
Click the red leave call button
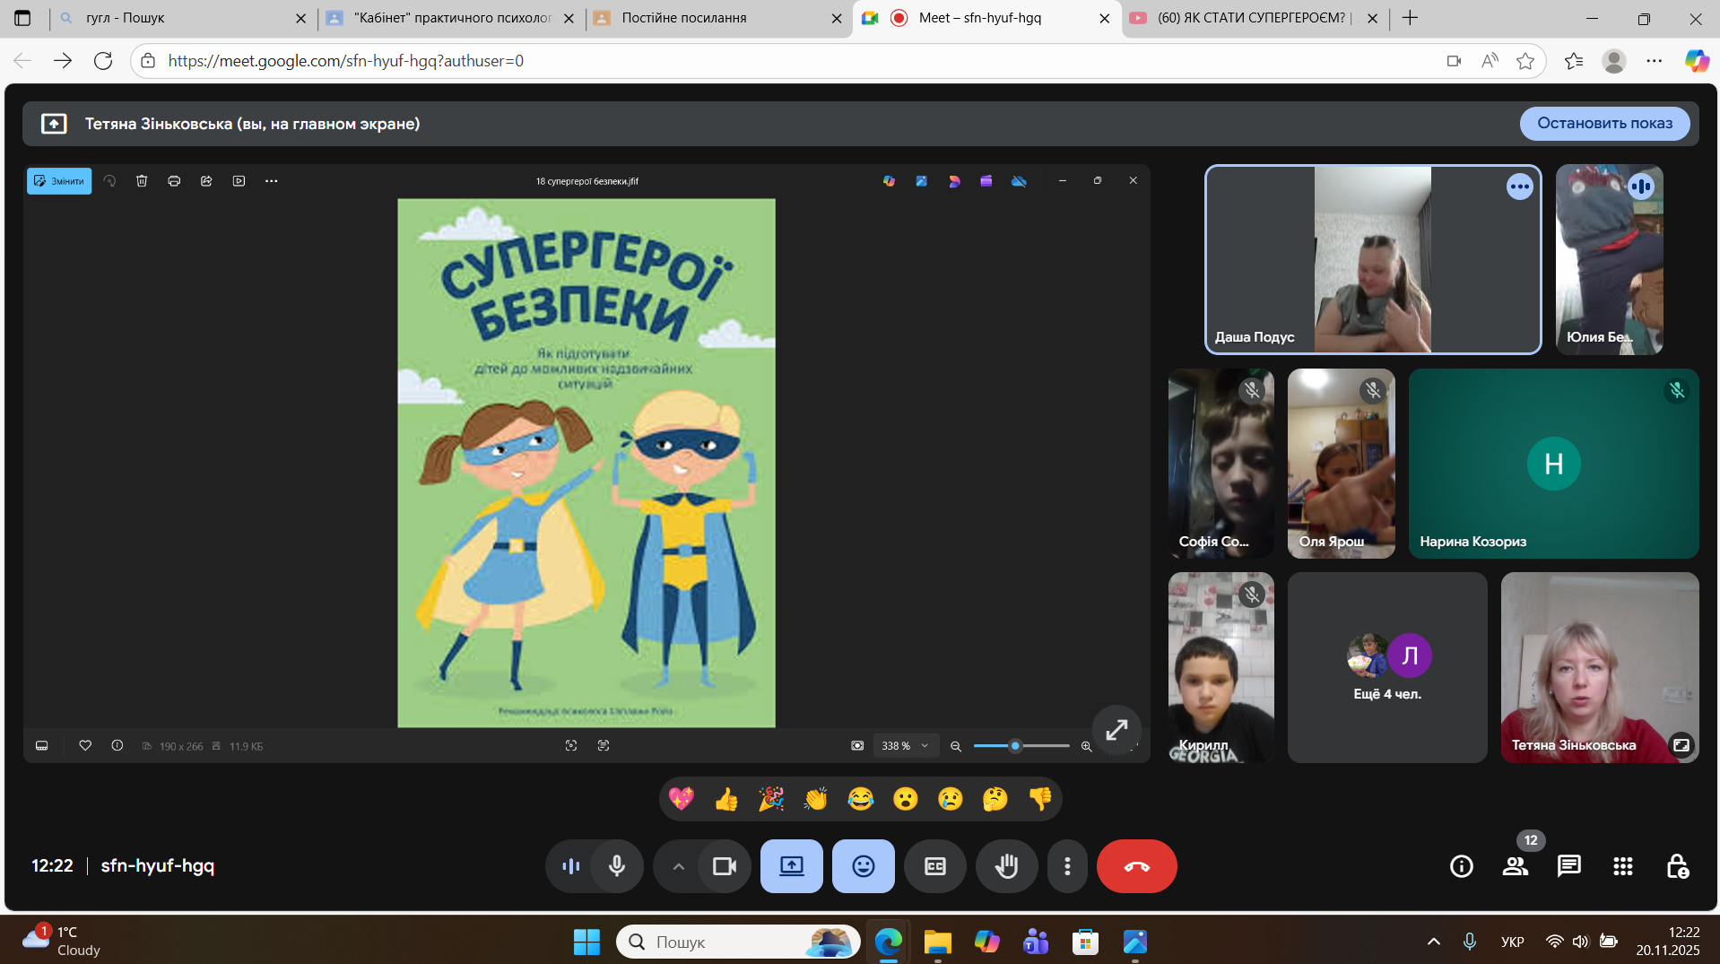(x=1136, y=866)
